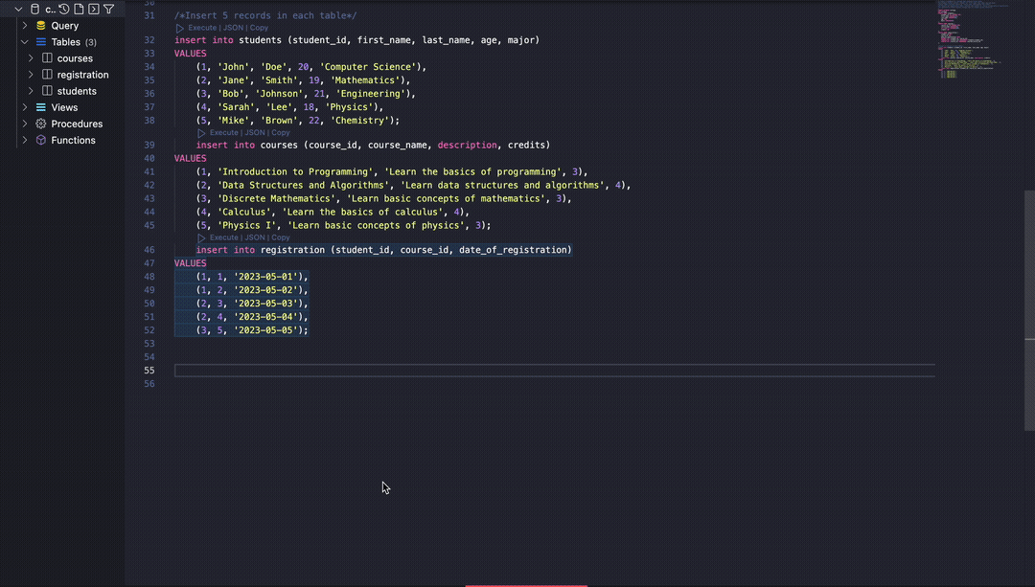Click the editor vertical scrollbar thumb
This screenshot has height=587, width=1035.
pyautogui.click(x=1029, y=310)
